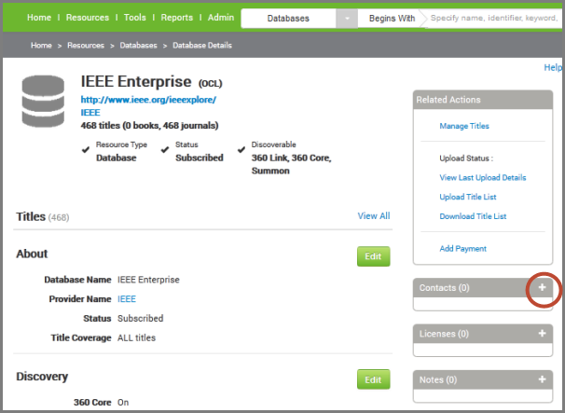This screenshot has width=565, height=413.
Task: Click the Titles (468) heading
Action: click(x=43, y=217)
